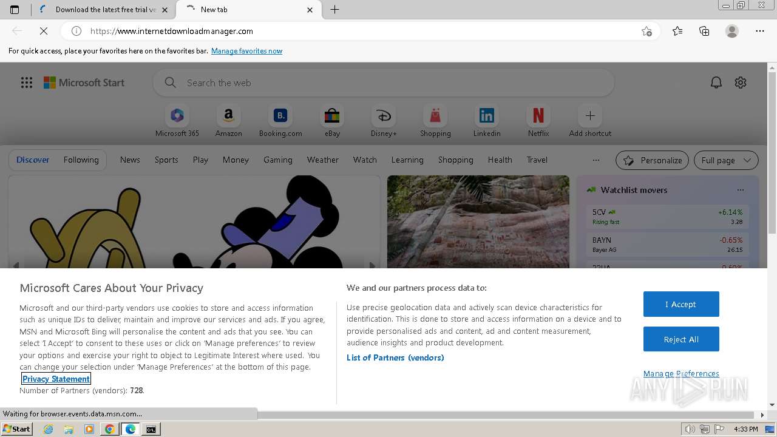
Task: Open the Microsoft app launcher grid
Action: [27, 83]
